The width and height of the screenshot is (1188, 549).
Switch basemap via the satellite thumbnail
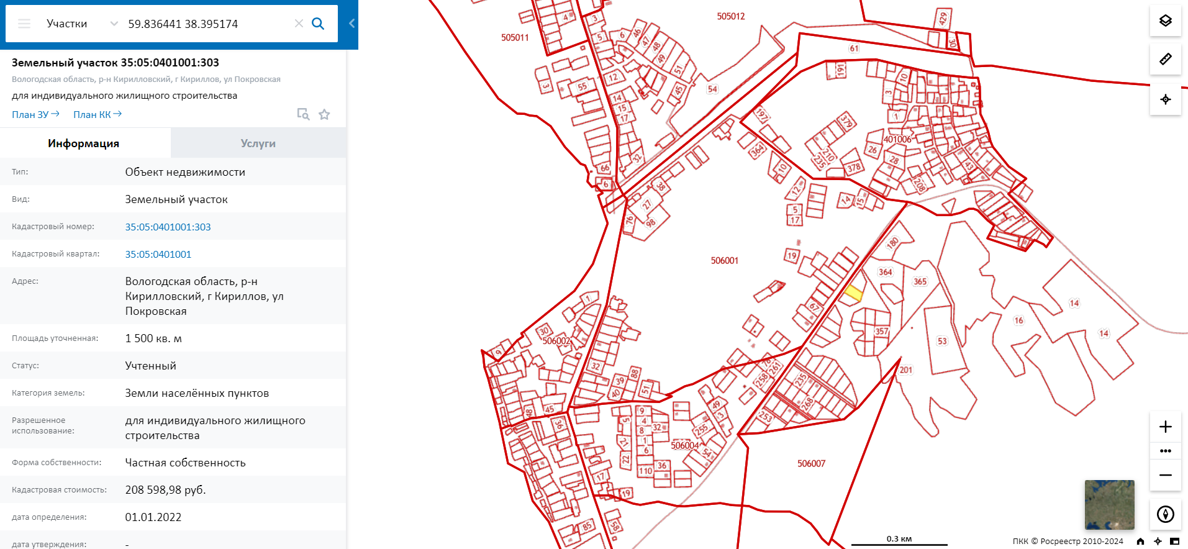(1110, 504)
